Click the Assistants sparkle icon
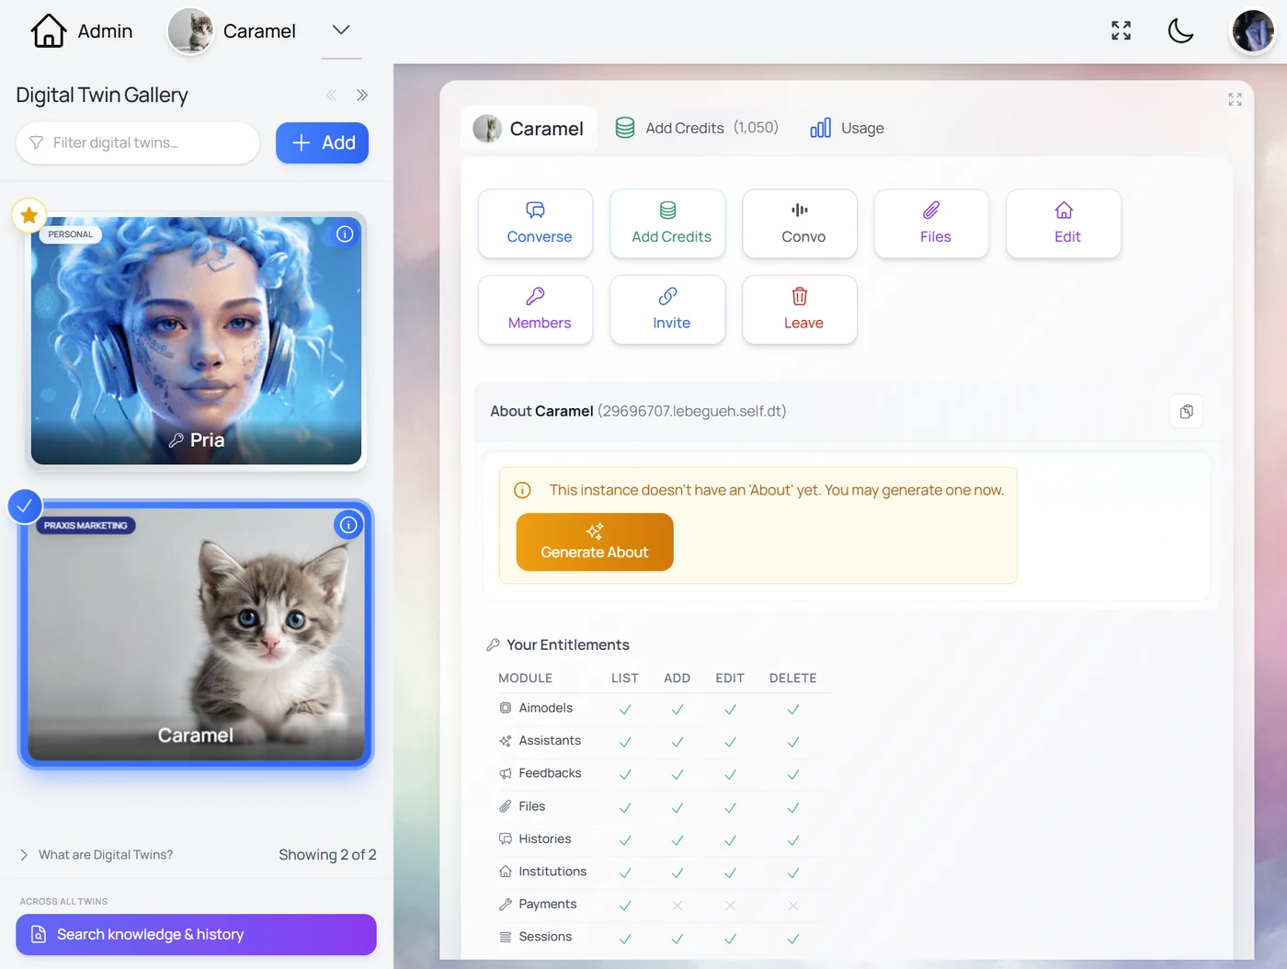 (x=506, y=741)
